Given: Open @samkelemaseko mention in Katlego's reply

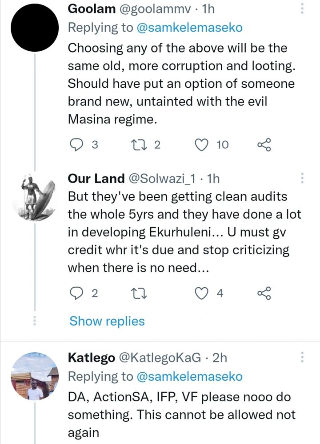Looking at the screenshot, I should [189, 377].
